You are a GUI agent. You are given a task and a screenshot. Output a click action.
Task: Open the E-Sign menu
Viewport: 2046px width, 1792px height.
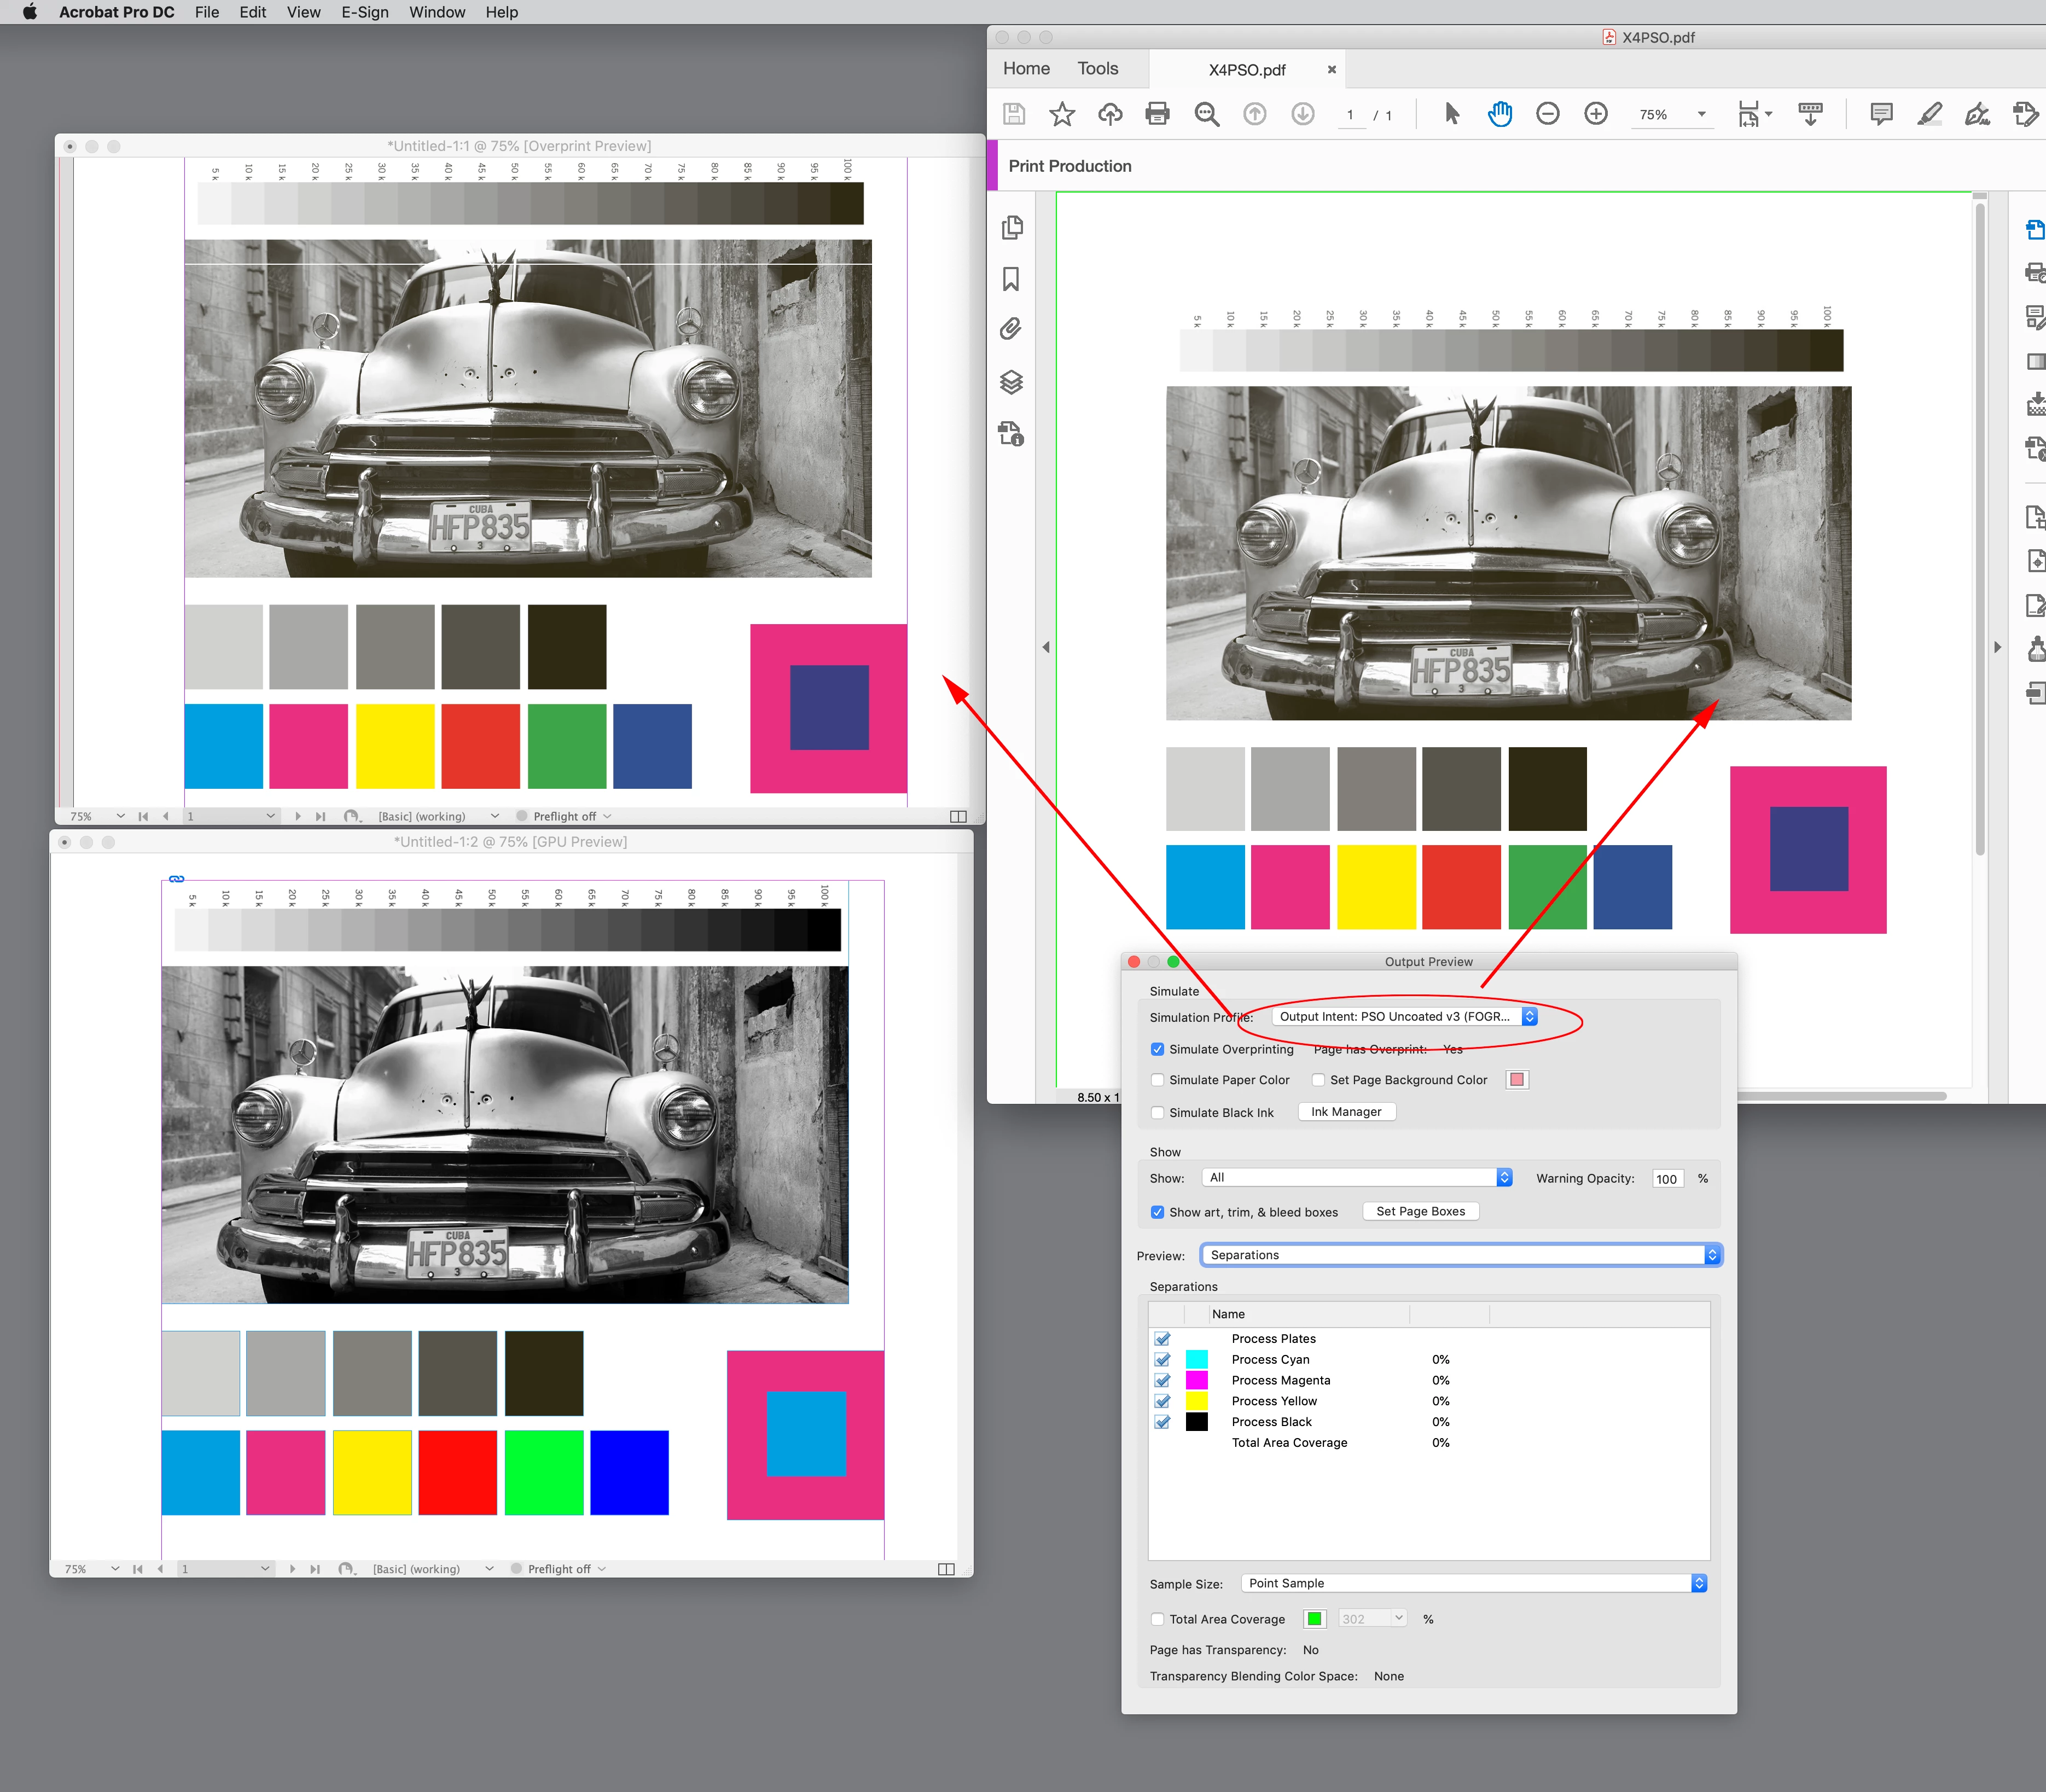(365, 12)
